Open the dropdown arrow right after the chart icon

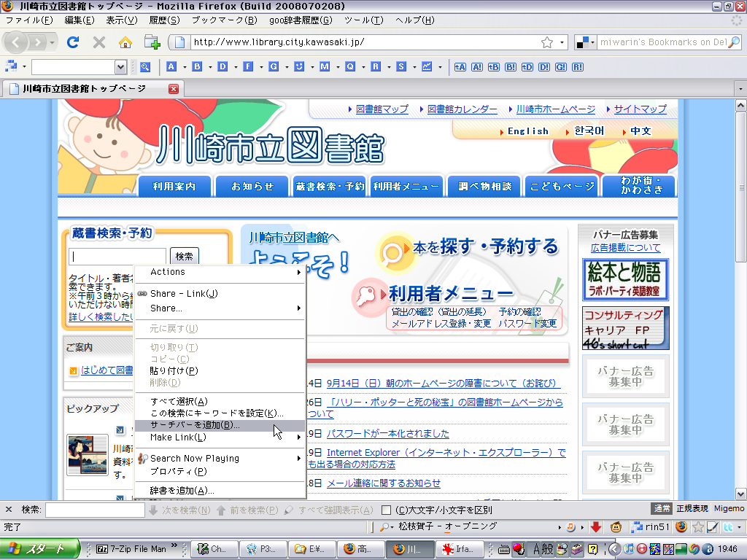click(440, 67)
